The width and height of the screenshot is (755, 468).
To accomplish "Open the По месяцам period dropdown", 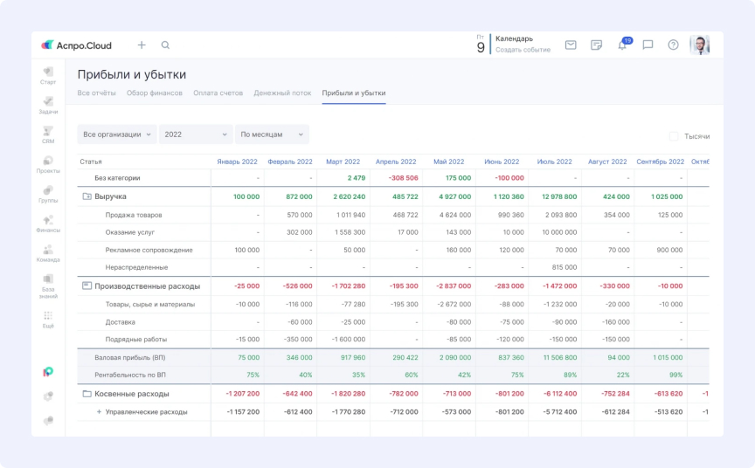I will [272, 134].
